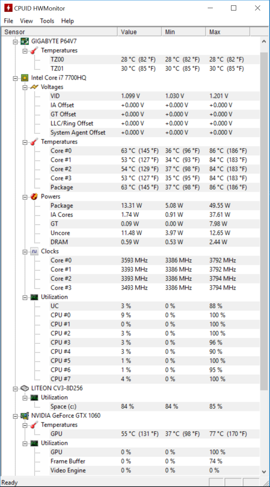Collapse the Clocks section expander
Viewport: 270px width, 487px height.
tap(25, 251)
